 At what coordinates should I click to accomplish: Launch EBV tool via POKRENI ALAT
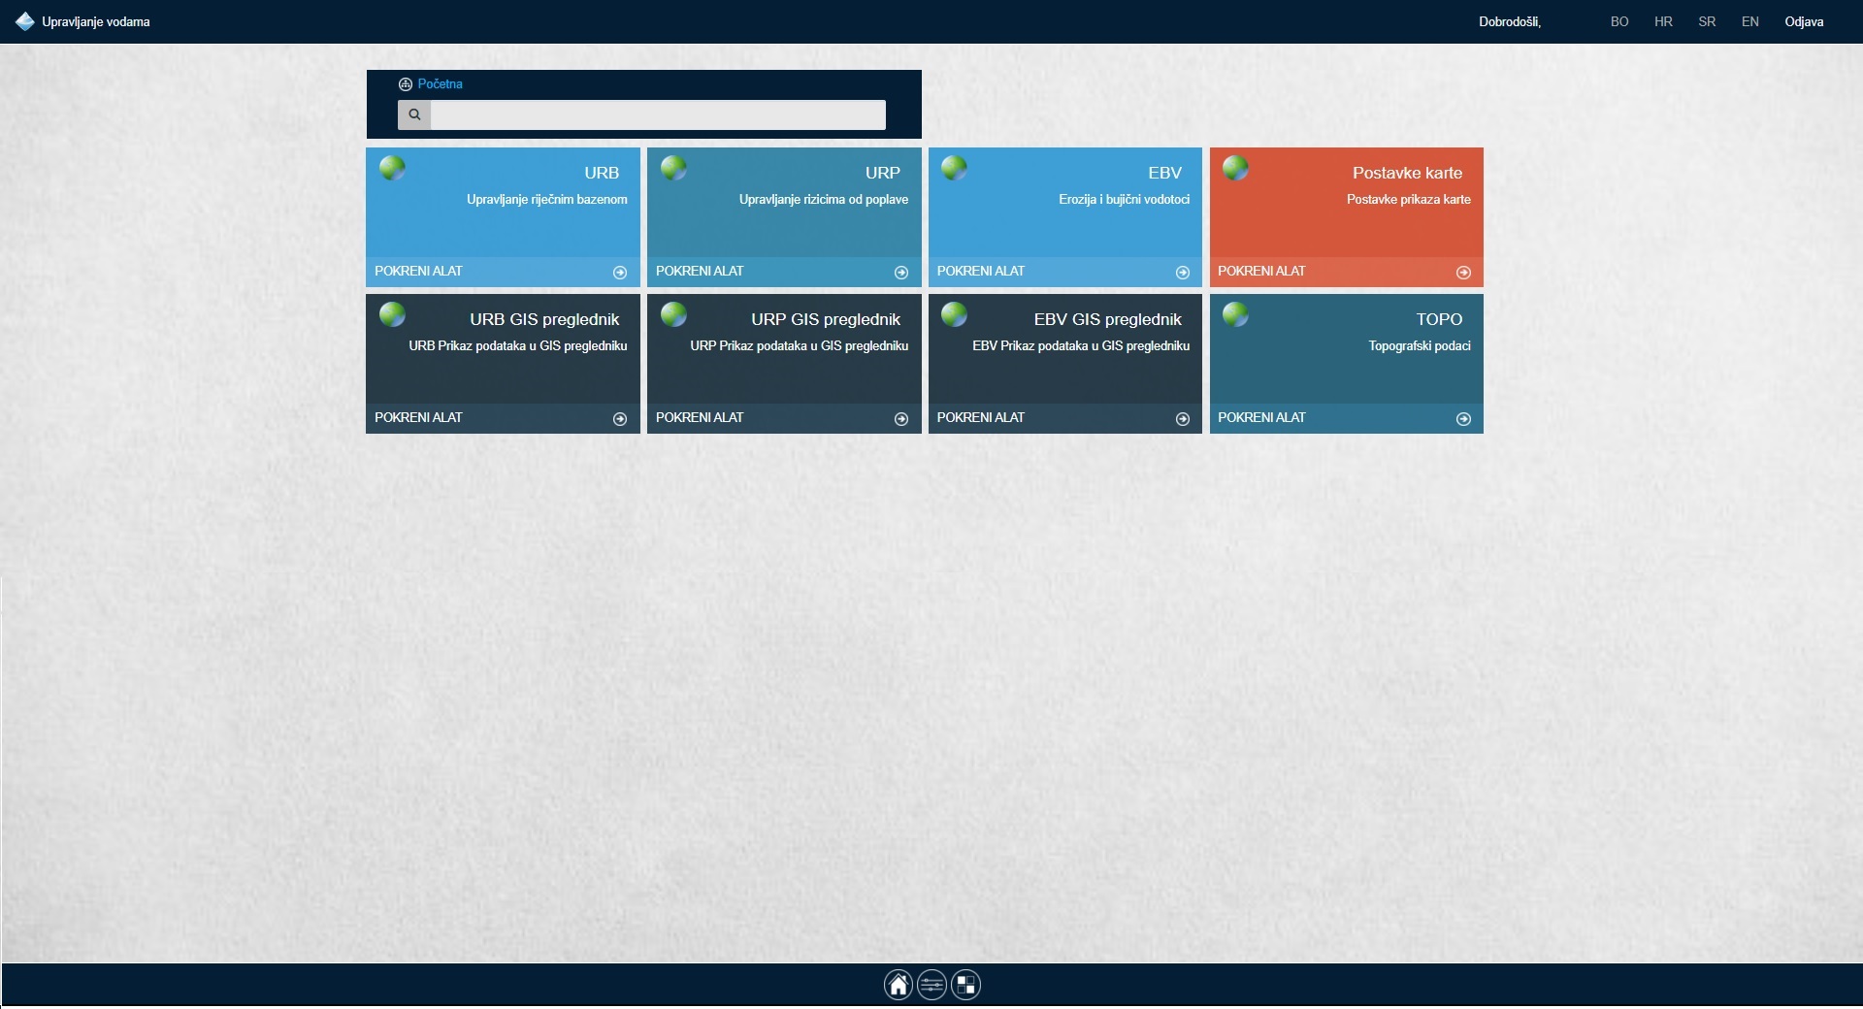coord(980,272)
